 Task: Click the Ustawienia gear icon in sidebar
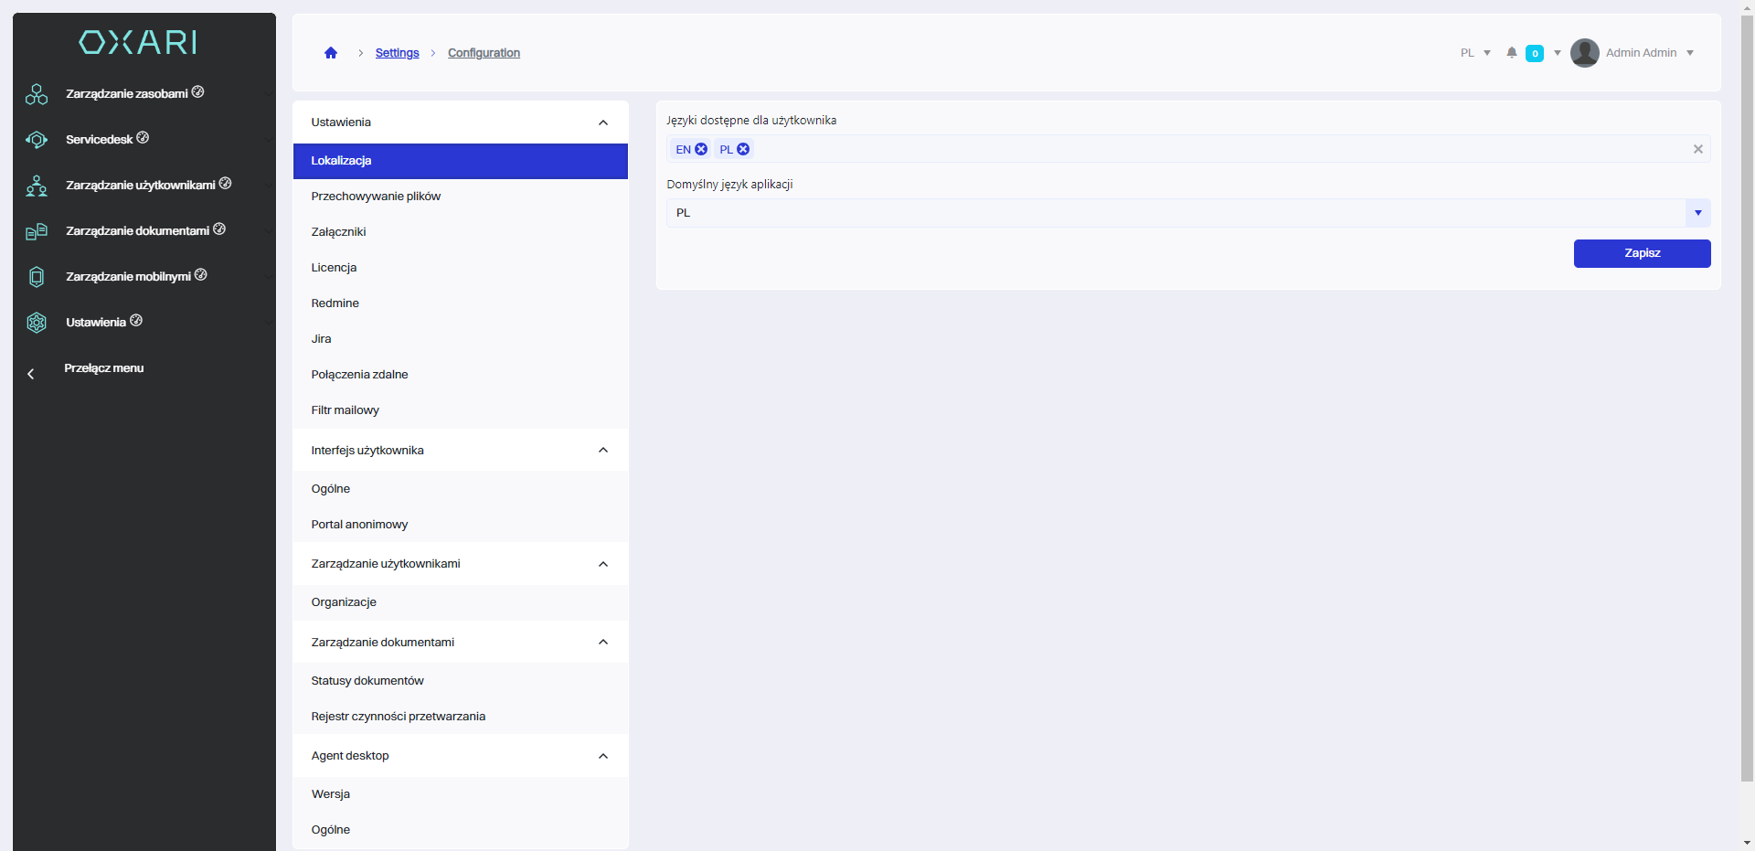pyautogui.click(x=37, y=323)
